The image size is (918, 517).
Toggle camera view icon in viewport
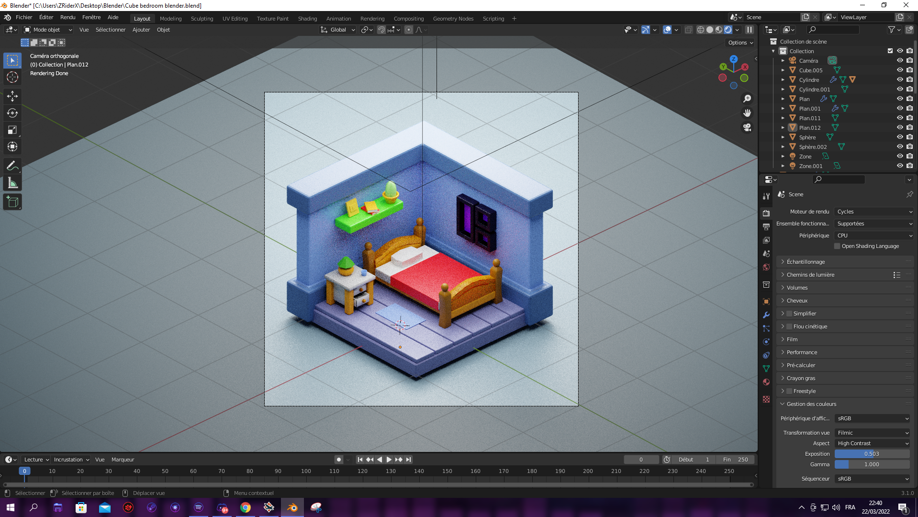pos(747,127)
